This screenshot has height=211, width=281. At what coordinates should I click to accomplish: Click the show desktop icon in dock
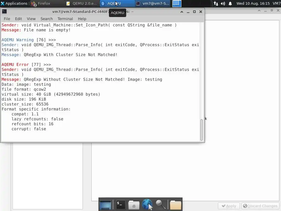pos(105,205)
